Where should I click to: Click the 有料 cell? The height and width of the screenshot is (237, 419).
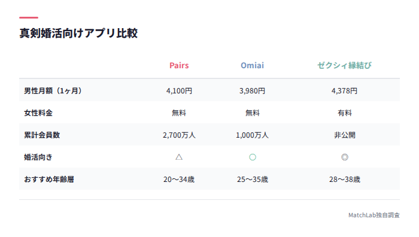tap(344, 113)
